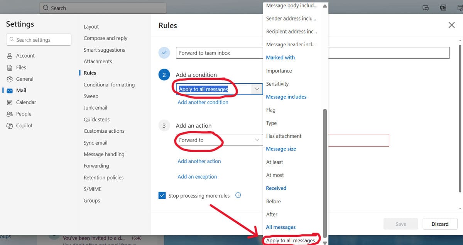Click the Discard button

coord(439,224)
